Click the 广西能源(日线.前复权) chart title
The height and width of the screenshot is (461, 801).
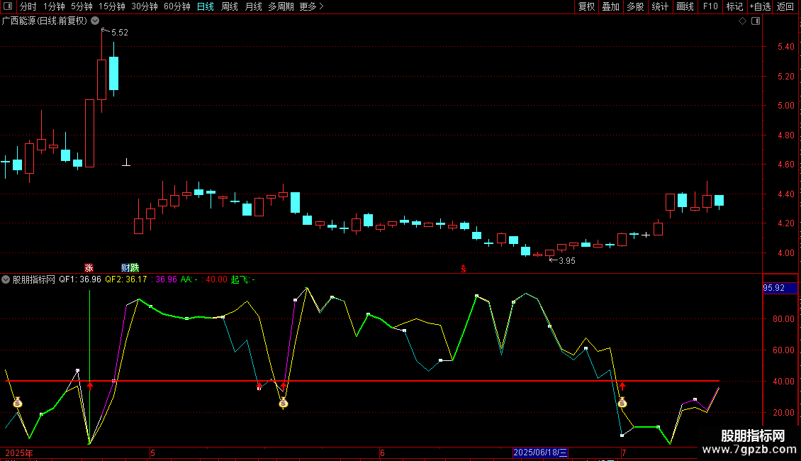coord(45,21)
